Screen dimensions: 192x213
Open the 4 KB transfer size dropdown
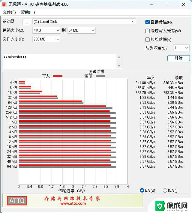(46, 30)
